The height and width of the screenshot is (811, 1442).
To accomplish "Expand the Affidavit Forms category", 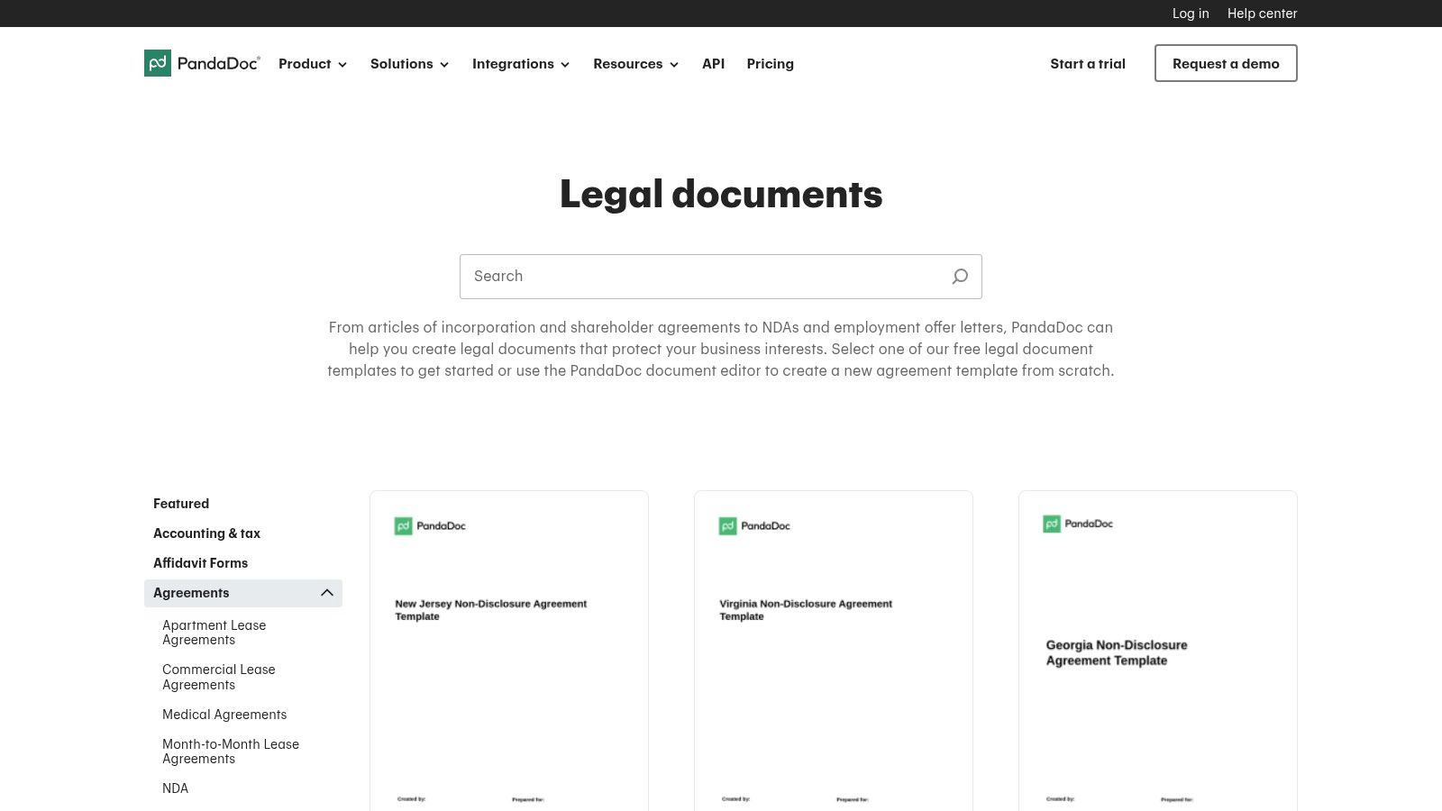I will tap(200, 562).
